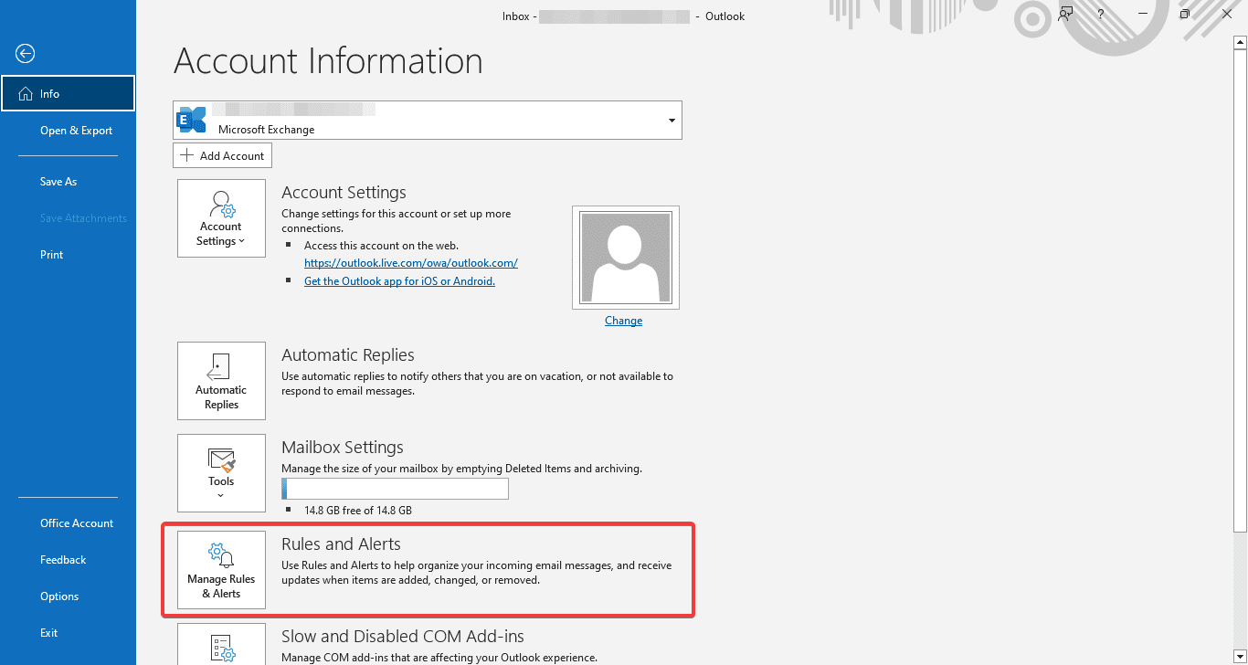Click the Rules and Alerts heading
The width and height of the screenshot is (1248, 665).
[341, 544]
